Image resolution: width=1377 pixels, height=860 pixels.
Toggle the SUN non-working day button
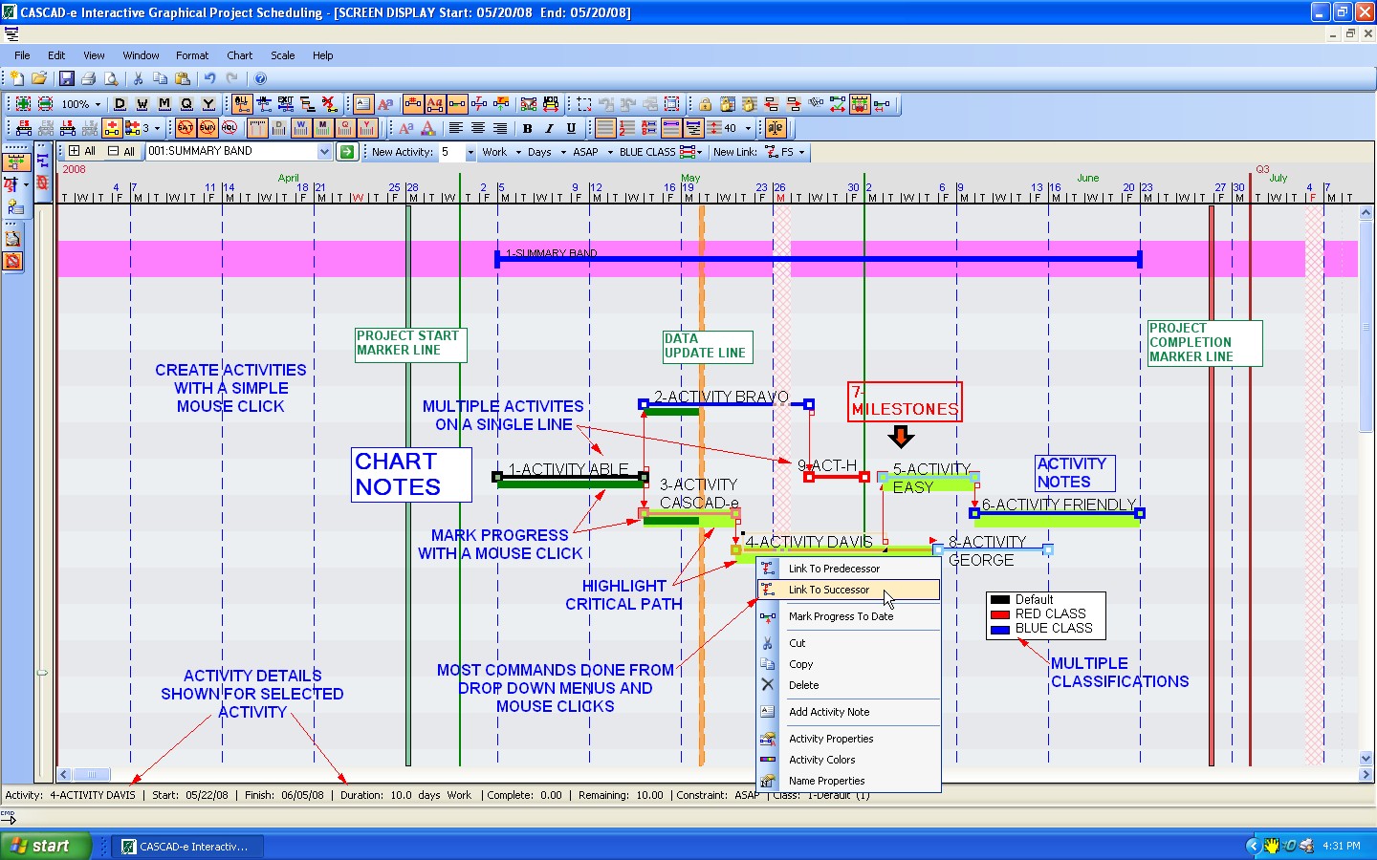(x=207, y=128)
